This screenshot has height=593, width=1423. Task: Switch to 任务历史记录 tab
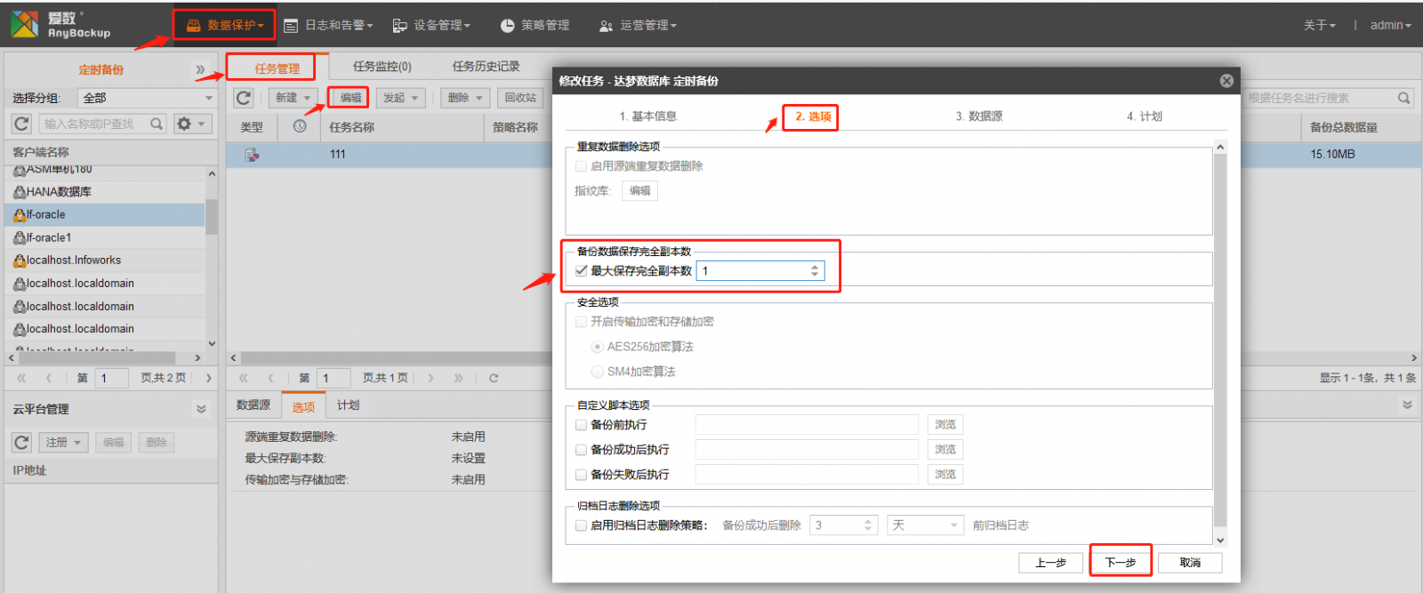click(x=486, y=66)
